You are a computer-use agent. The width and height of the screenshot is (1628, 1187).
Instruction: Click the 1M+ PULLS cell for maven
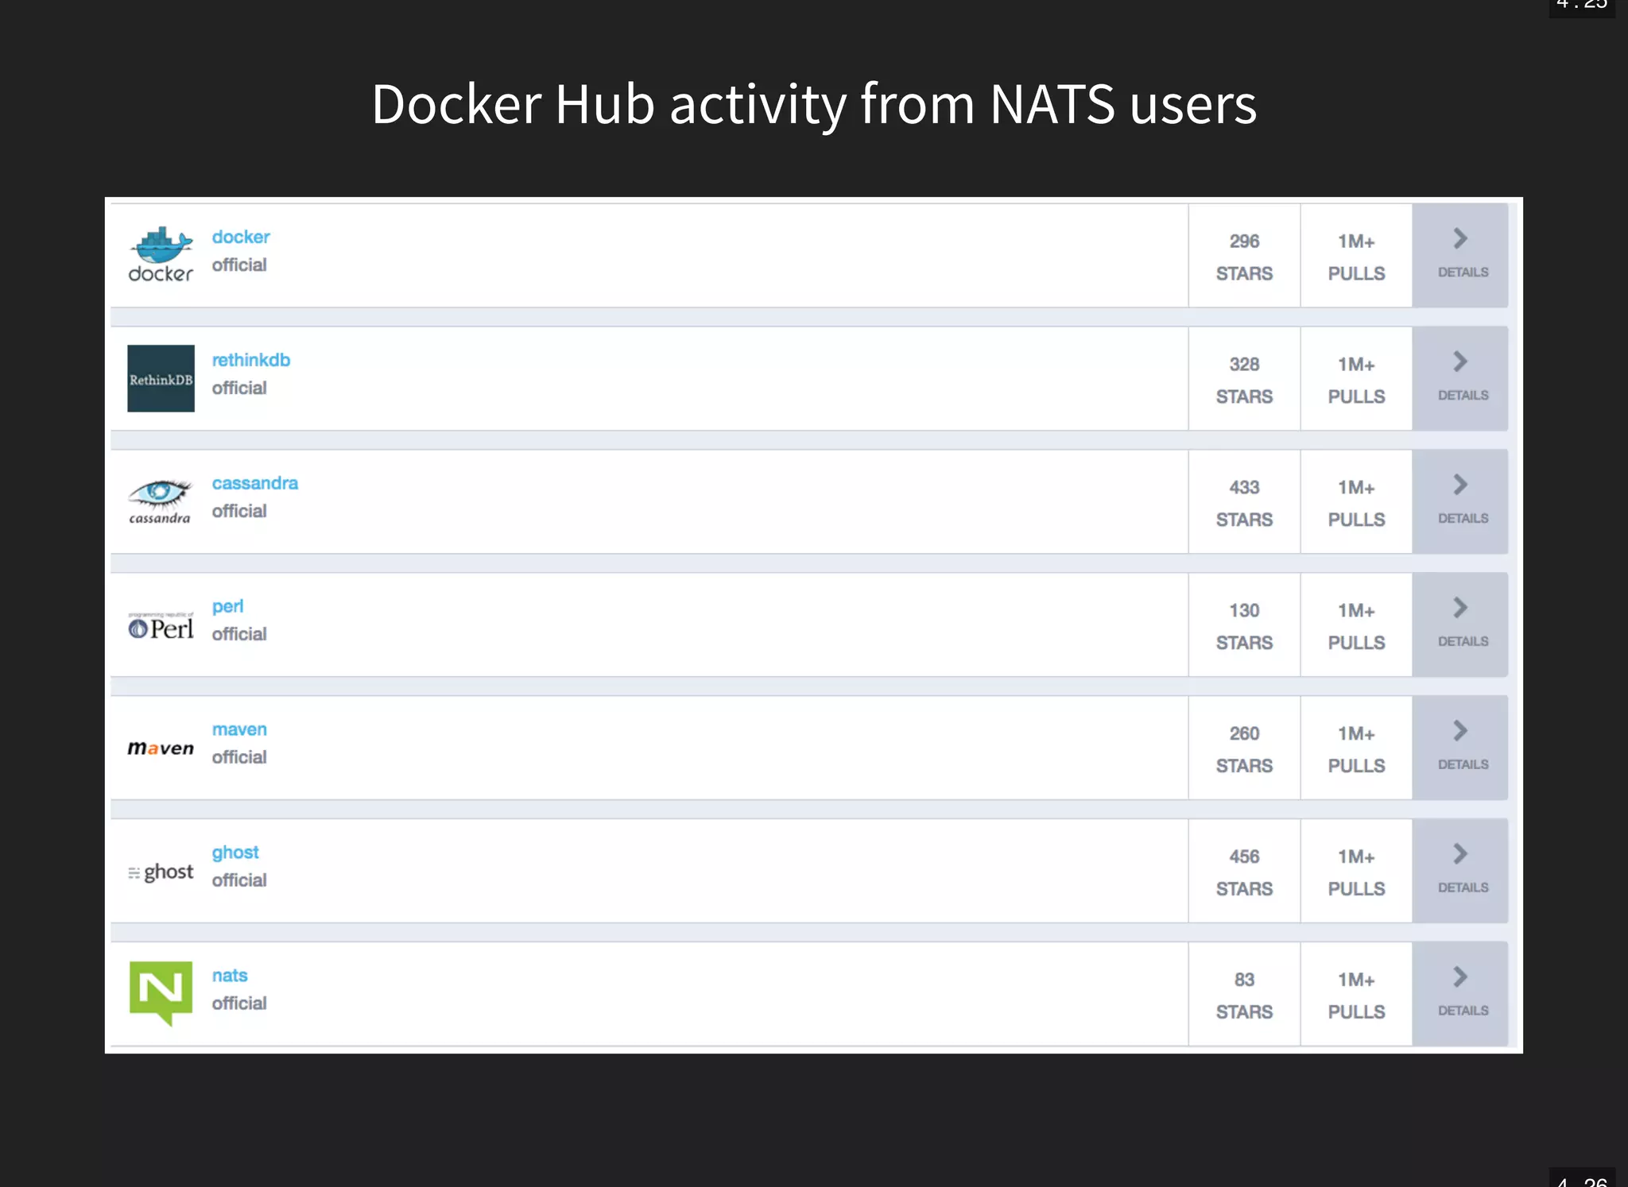click(x=1357, y=749)
